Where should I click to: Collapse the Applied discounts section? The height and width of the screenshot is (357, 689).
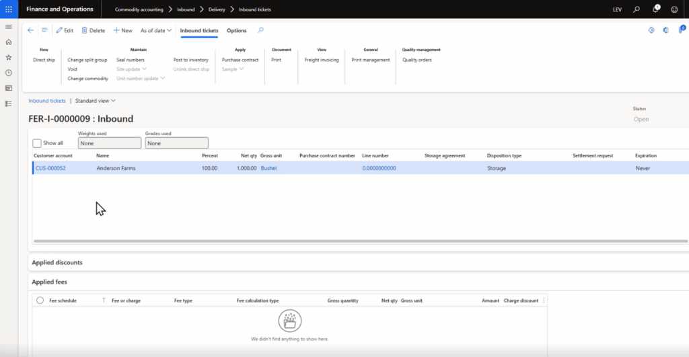(57, 262)
